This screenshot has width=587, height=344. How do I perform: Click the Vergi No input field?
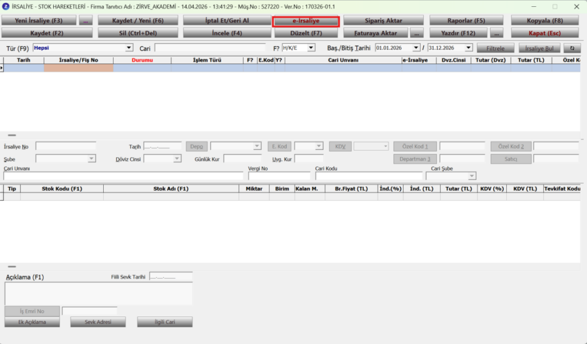tap(279, 176)
